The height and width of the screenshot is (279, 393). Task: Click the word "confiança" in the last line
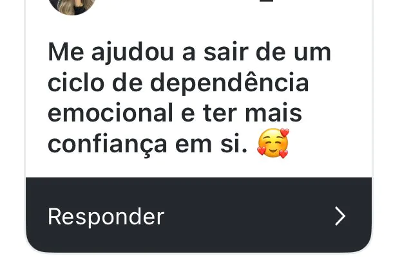[x=108, y=145]
